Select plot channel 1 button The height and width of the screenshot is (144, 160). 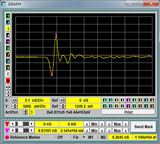[8, 16]
